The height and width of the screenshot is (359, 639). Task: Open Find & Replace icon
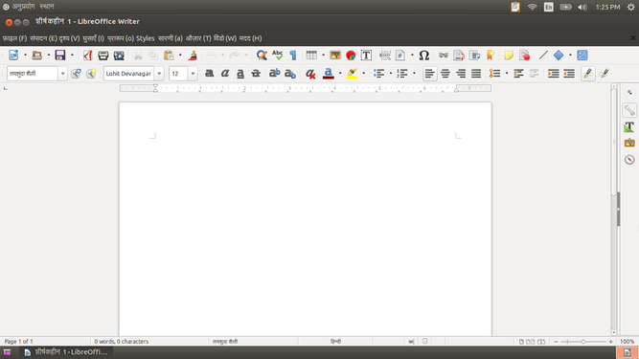[262, 55]
